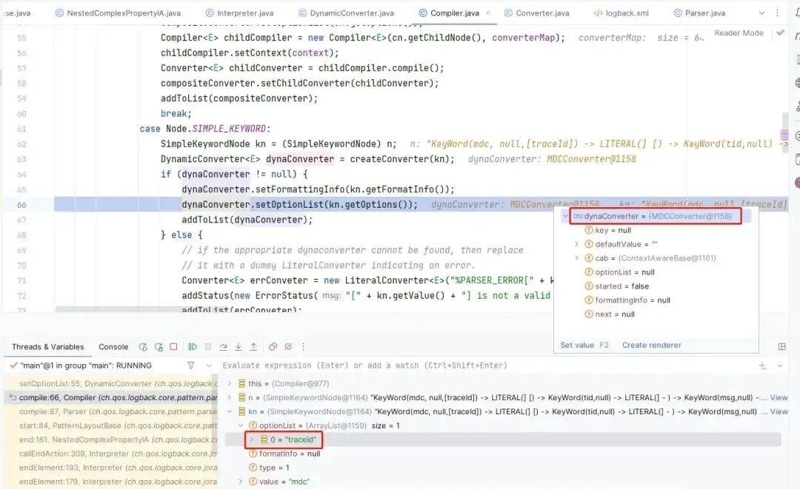Click View link on the kn variable row
The height and width of the screenshot is (489, 800).
tap(779, 411)
